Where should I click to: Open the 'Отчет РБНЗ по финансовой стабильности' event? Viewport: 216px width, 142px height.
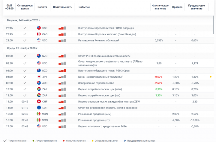pos(104,56)
